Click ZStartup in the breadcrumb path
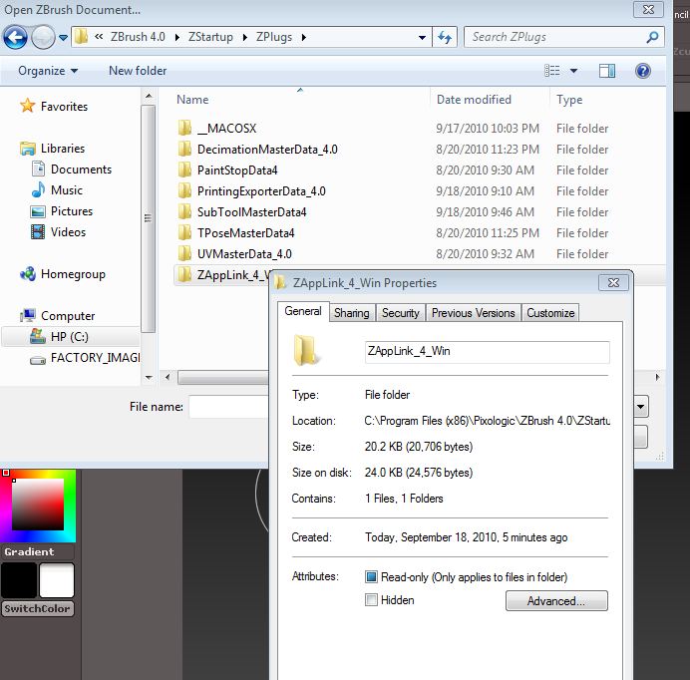The width and height of the screenshot is (690, 680). point(210,37)
